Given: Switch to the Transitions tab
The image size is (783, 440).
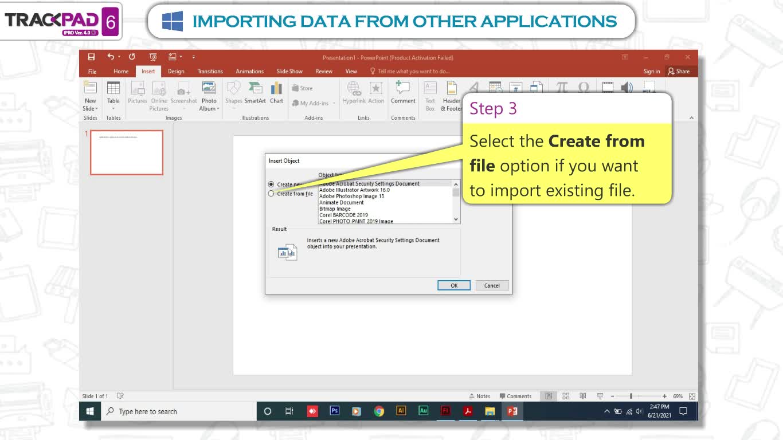Looking at the screenshot, I should click(210, 72).
